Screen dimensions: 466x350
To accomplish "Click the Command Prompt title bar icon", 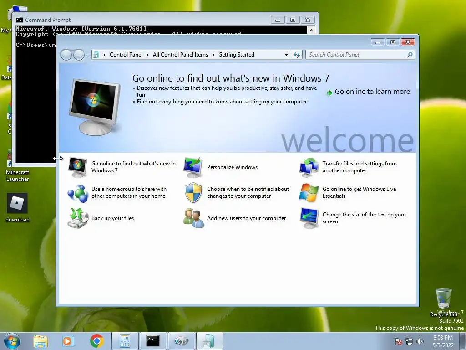I will [x=19, y=20].
